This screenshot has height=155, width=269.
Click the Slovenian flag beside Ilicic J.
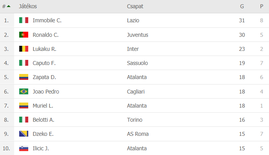(24, 148)
